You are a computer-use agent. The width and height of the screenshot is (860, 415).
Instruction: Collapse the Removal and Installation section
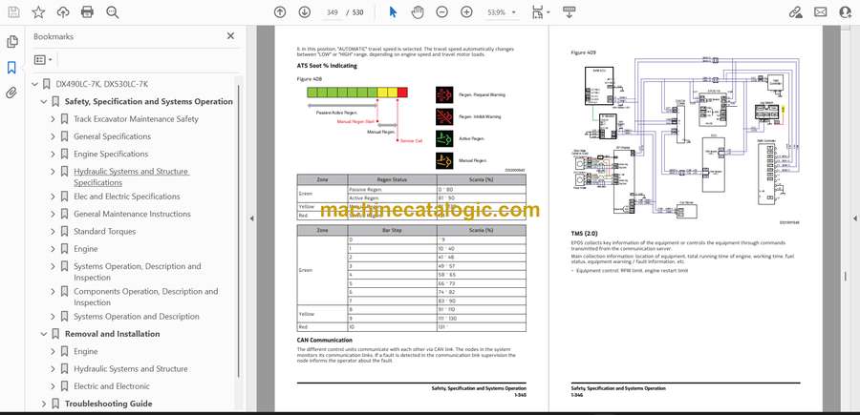pyautogui.click(x=44, y=334)
